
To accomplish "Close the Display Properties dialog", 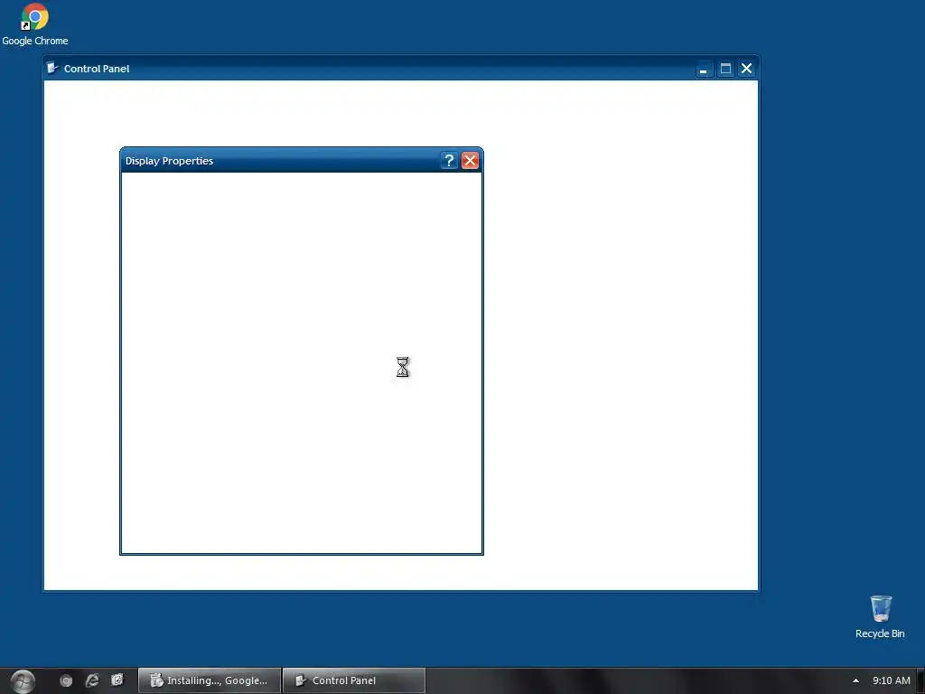I will coord(470,161).
